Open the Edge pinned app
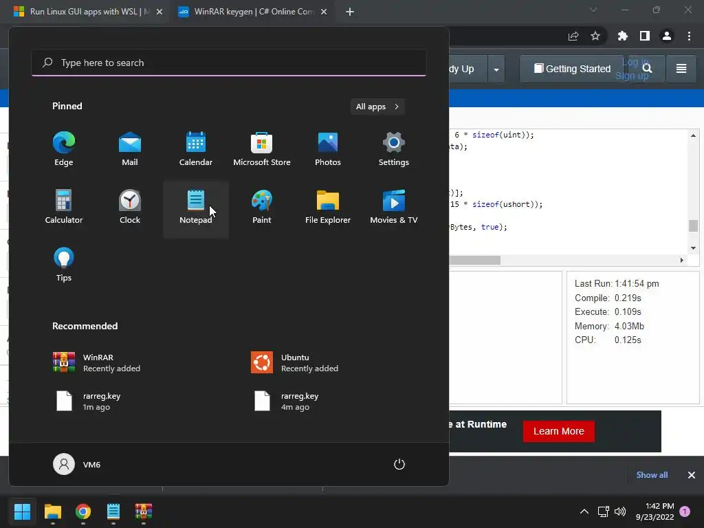The width and height of the screenshot is (704, 528). click(64, 149)
